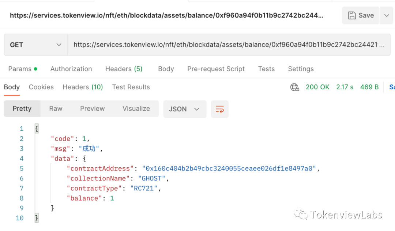Switch to the request Body tab

pos(166,69)
